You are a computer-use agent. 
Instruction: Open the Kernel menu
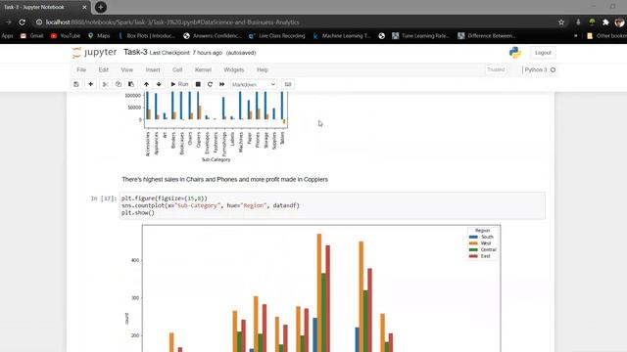[x=203, y=69]
